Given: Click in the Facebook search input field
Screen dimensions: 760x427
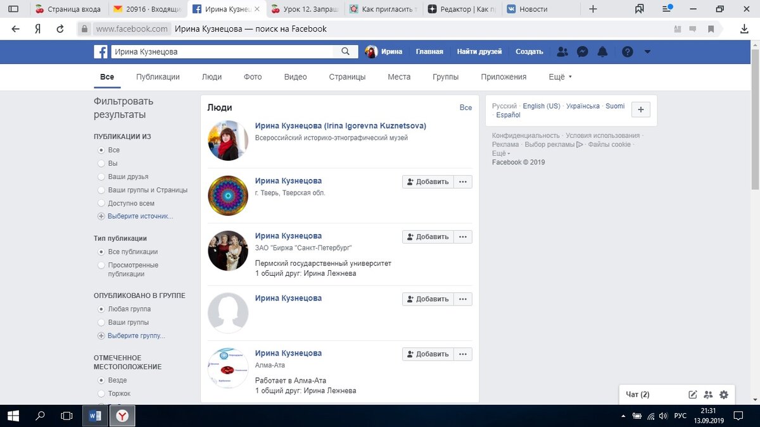Looking at the screenshot, I should [223, 52].
